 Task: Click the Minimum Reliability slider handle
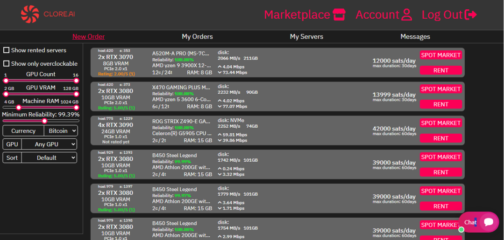44,121
